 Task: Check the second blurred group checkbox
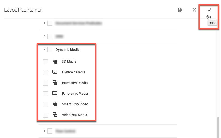(50, 36)
